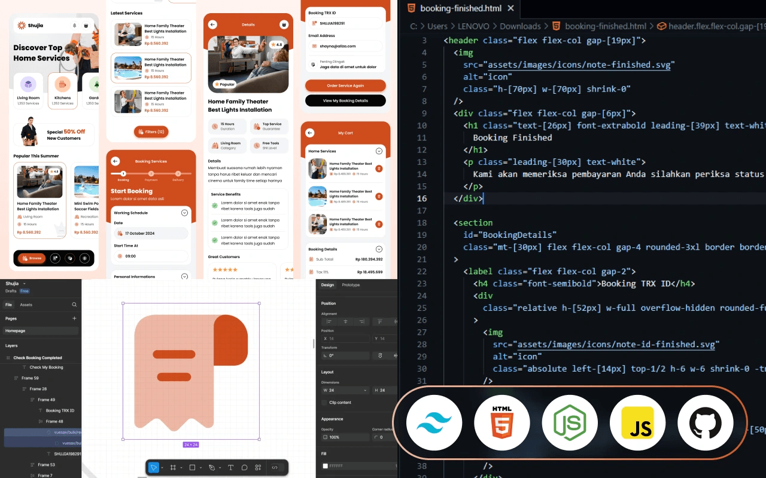
Task: Open the basket icon on Shujia home header
Action: 86,26
